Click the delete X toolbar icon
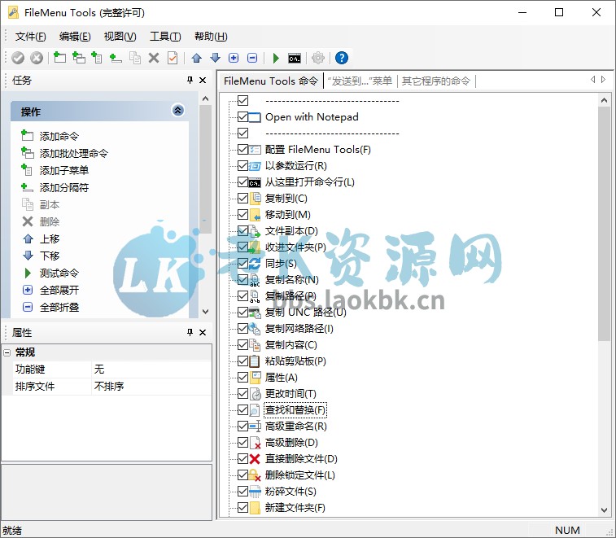The image size is (616, 538). (154, 58)
